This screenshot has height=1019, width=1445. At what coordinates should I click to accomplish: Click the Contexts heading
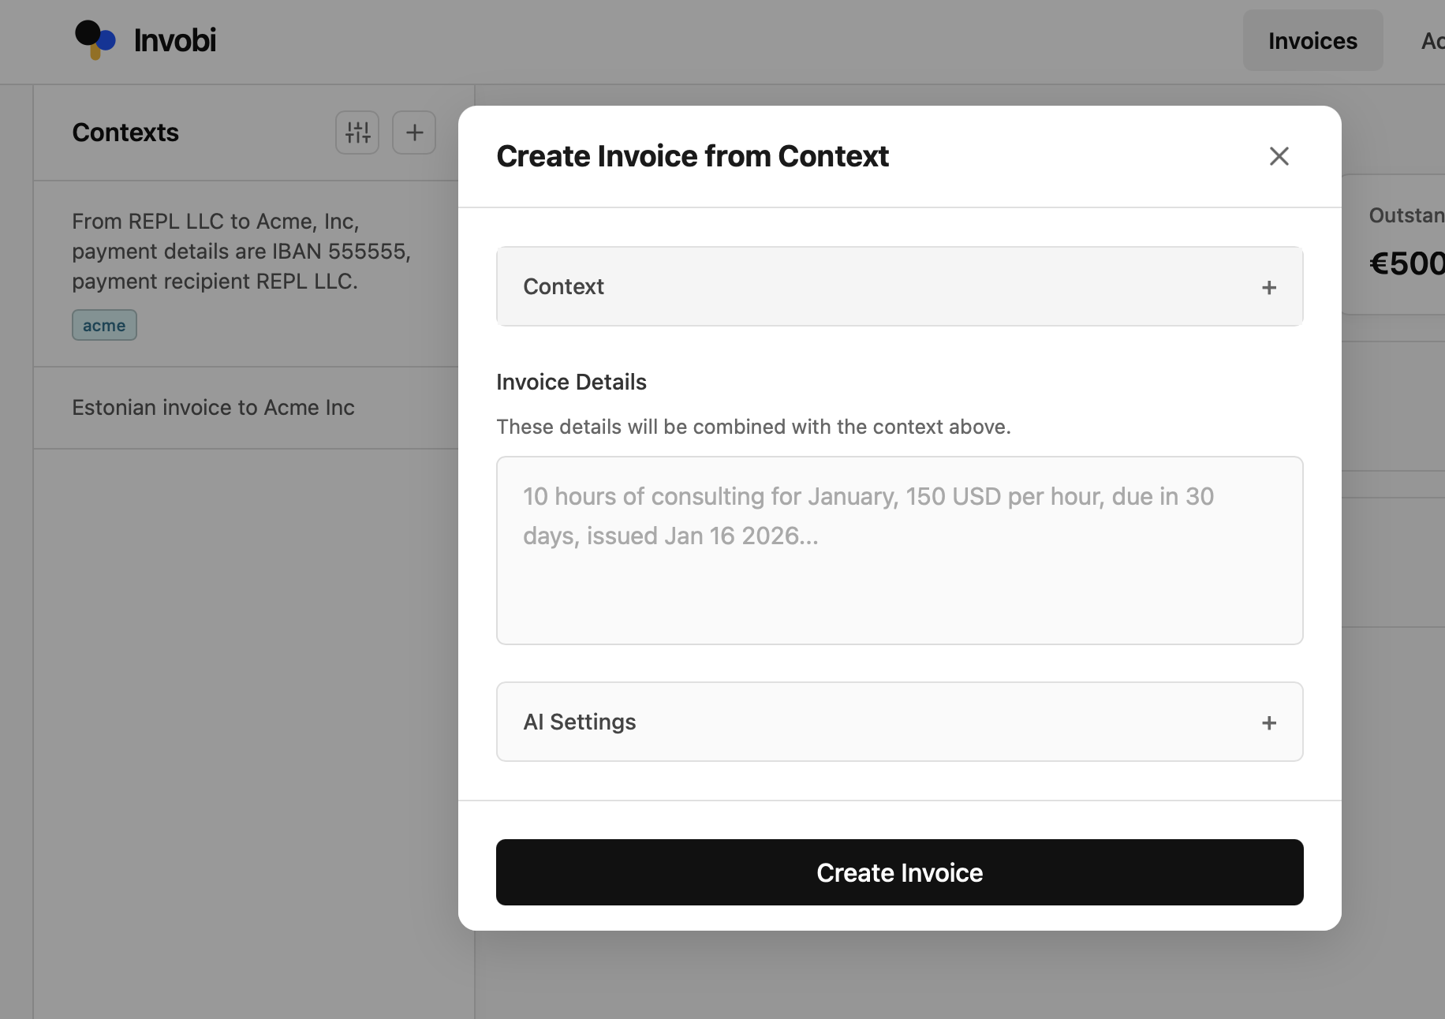[x=125, y=133]
